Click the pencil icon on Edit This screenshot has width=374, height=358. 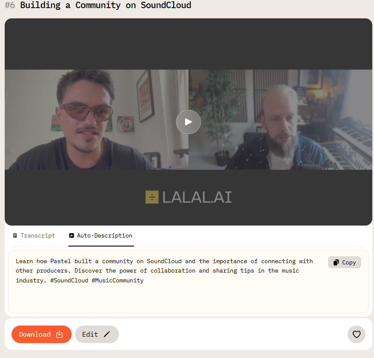[x=107, y=334]
